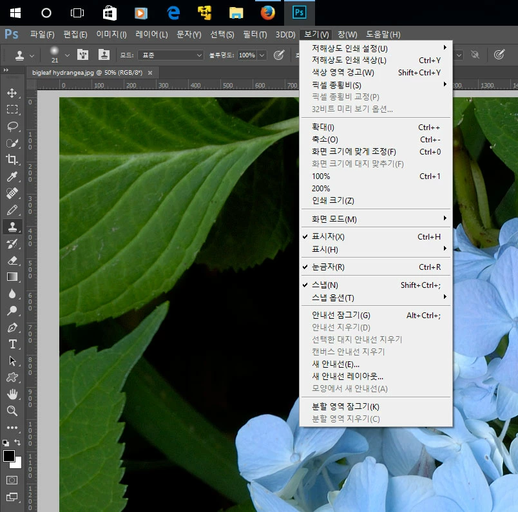Toggle 색상 영역 경고(W) gamut warning
Screen dimensions: 518x512
pyautogui.click(x=376, y=73)
